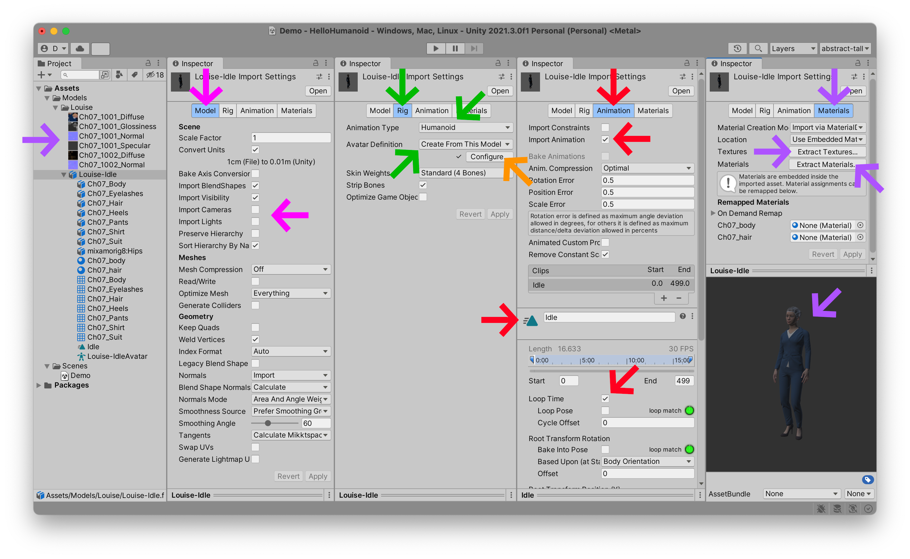Click the Project panel lock icon
This screenshot has width=910, height=559.
click(x=148, y=63)
